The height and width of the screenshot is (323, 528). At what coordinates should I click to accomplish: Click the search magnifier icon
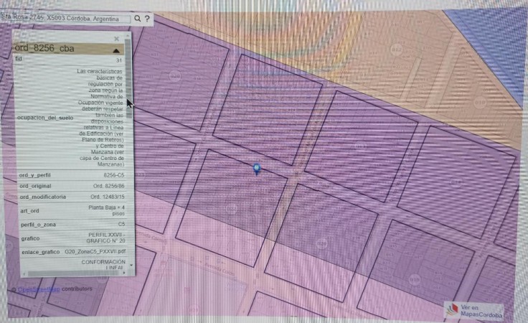138,19
